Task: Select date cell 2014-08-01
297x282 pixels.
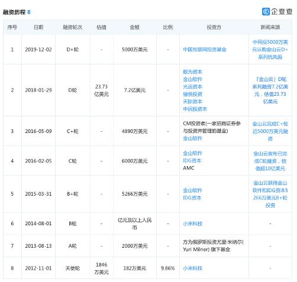Action: coord(38,223)
